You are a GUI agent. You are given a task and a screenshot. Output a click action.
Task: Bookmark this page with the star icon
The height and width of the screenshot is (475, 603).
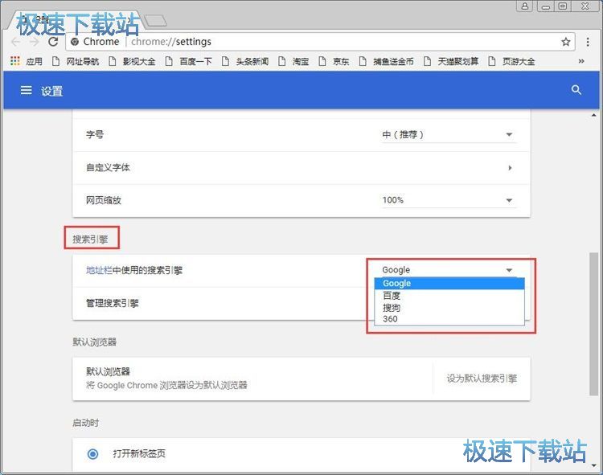565,42
